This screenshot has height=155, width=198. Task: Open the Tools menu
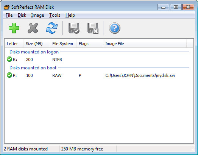click(55, 15)
